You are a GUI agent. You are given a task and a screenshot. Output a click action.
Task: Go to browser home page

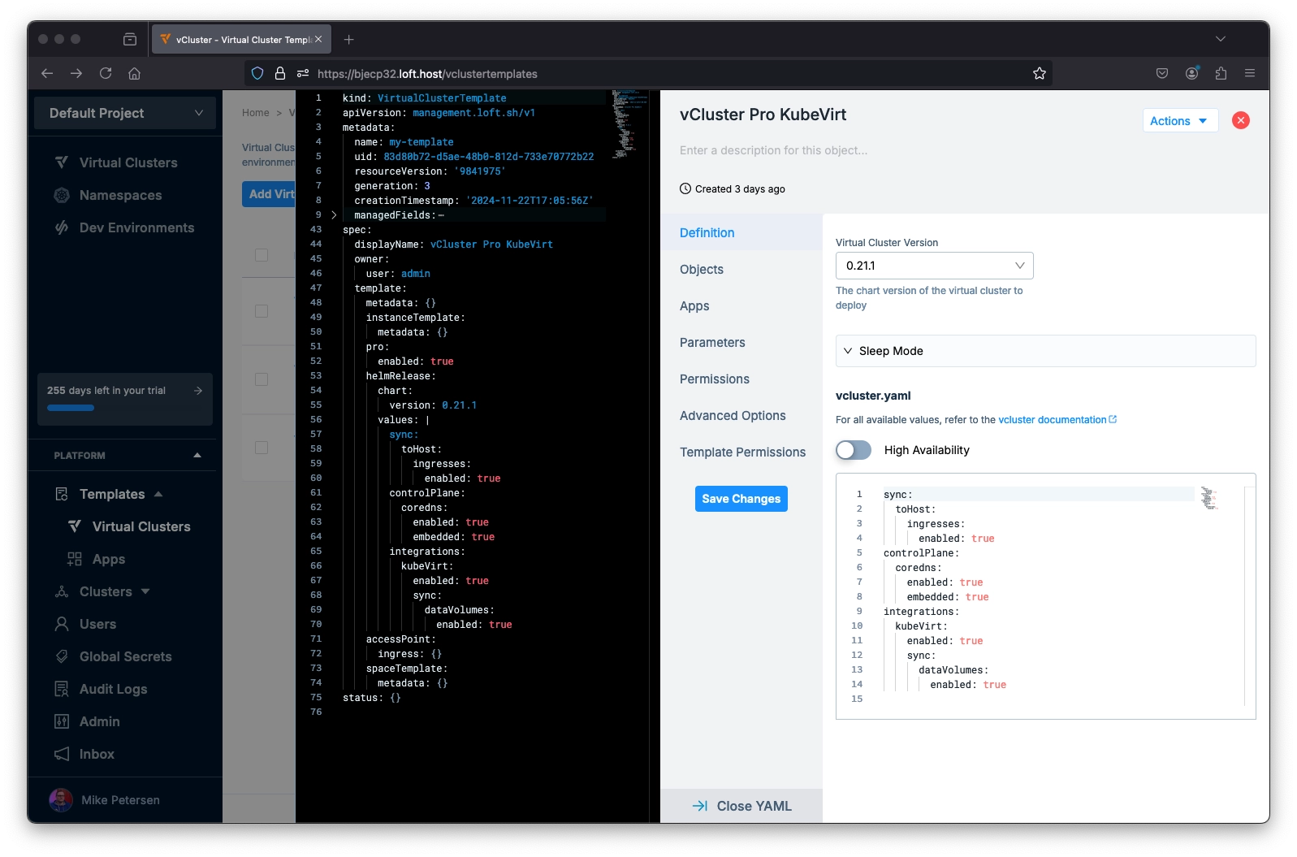[135, 73]
